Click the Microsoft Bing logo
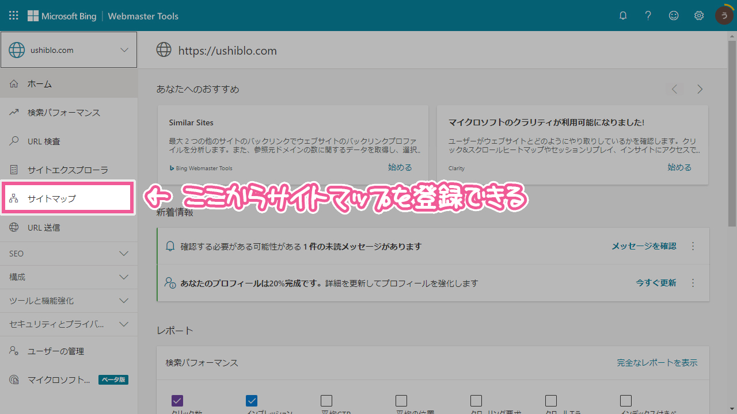737x414 pixels. [x=62, y=16]
